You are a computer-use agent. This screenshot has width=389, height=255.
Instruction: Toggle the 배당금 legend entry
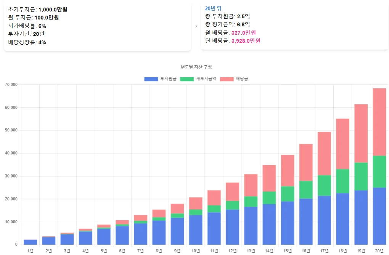[241, 79]
